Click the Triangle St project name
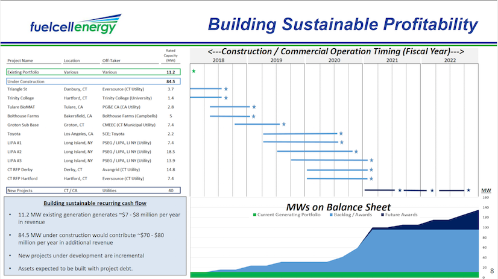The image size is (498, 279). [17, 89]
